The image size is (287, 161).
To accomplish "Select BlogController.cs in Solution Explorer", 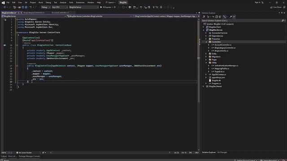I will (221, 51).
